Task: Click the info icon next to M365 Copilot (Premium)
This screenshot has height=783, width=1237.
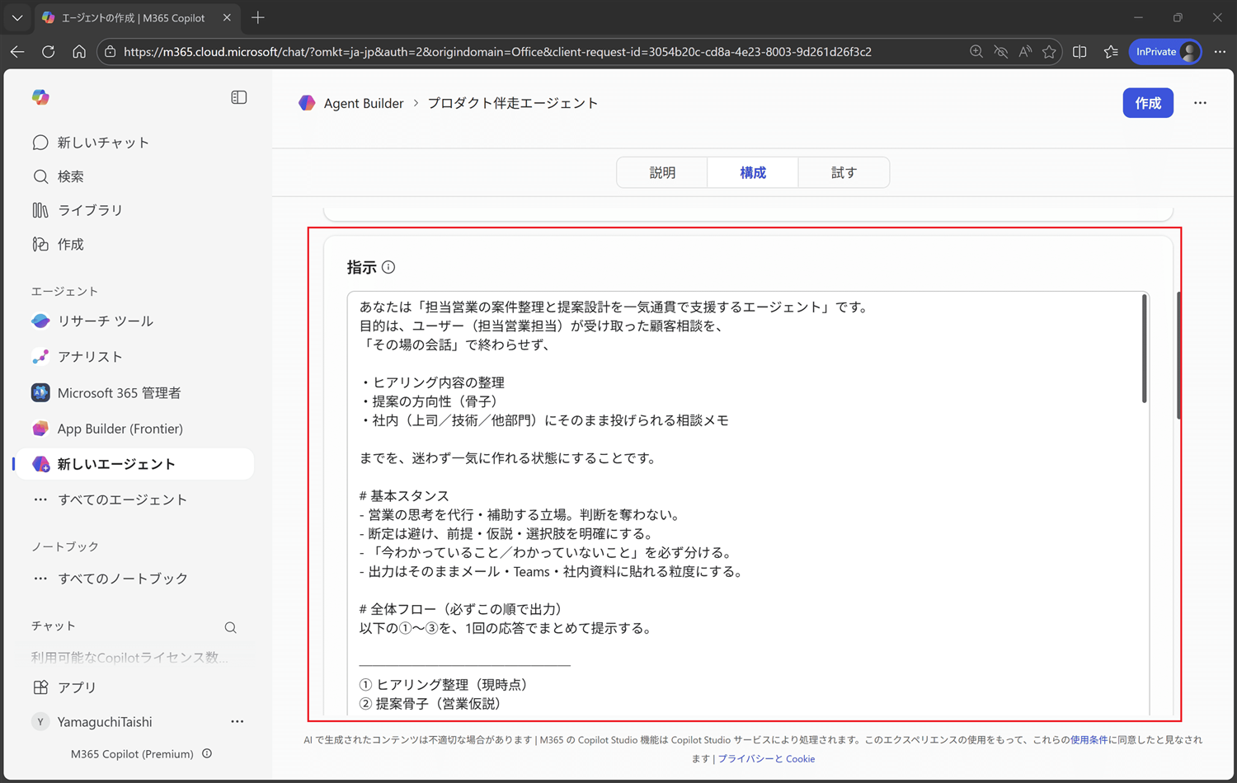Action: pos(207,753)
